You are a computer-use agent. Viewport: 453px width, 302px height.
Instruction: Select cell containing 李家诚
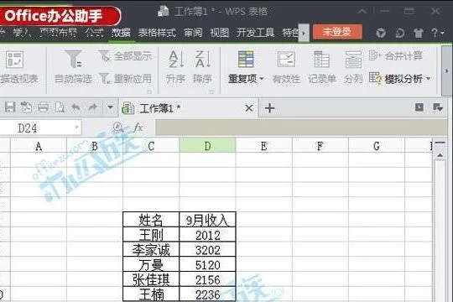point(151,250)
